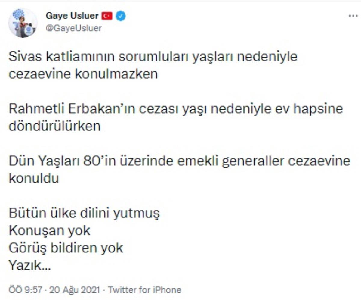Open the three-dot more options menu
This screenshot has height=300, width=361.
point(353,16)
